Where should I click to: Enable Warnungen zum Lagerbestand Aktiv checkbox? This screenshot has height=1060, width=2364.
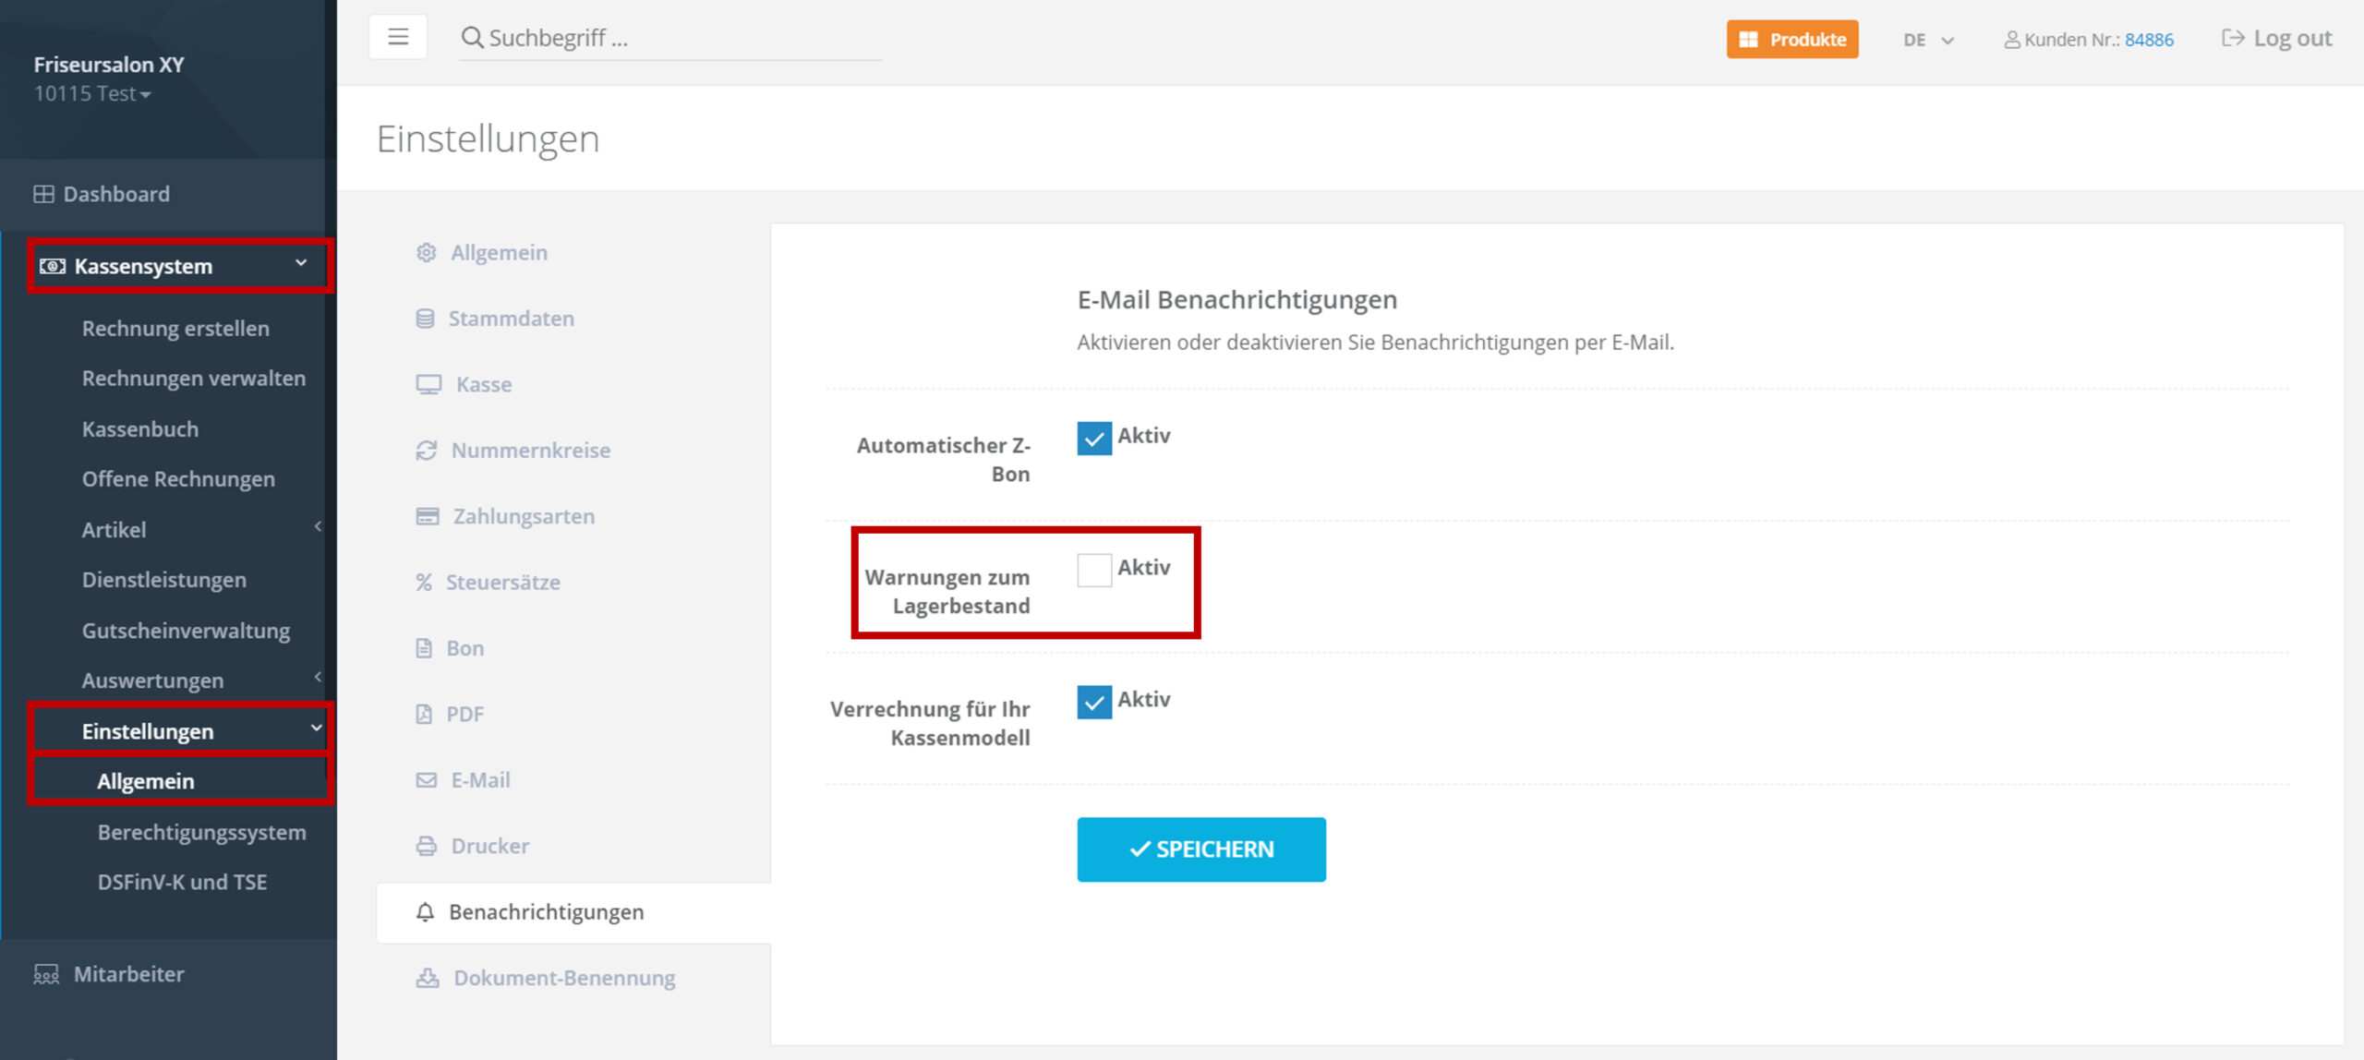point(1094,571)
